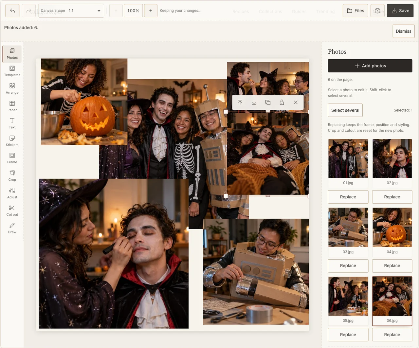
Task: Select the cardboard robot photo on canvas
Action: 256,272
